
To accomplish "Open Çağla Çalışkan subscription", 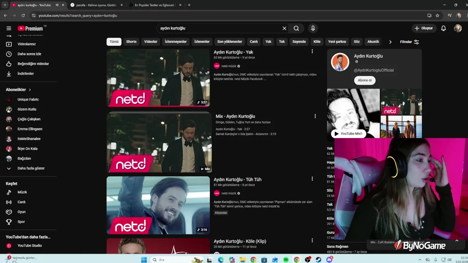I will (x=28, y=119).
